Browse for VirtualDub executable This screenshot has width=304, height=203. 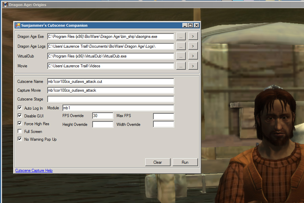click(x=181, y=56)
